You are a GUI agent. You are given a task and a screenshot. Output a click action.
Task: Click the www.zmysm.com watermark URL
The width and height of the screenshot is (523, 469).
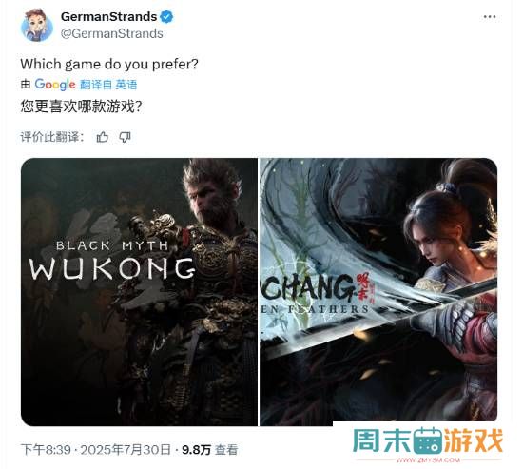(x=428, y=460)
